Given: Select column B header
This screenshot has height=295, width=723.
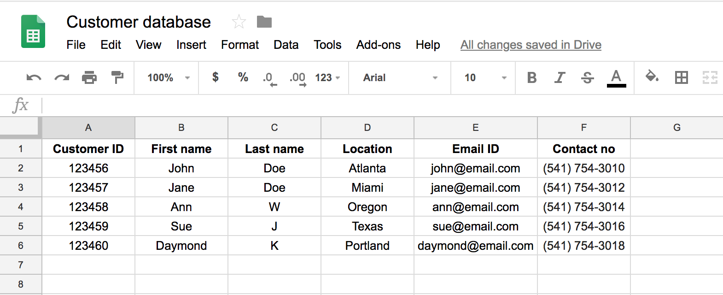Looking at the screenshot, I should pyautogui.click(x=181, y=128).
